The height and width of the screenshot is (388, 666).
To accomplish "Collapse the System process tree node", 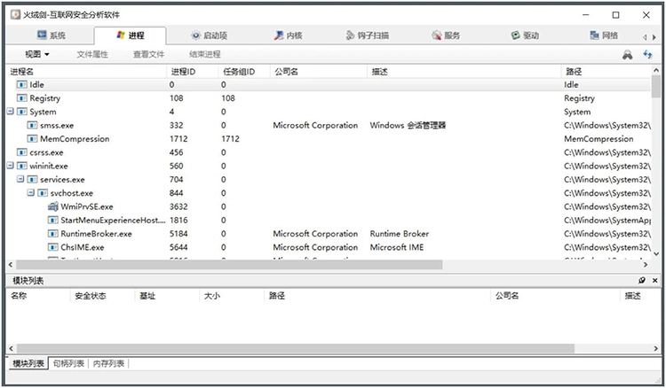I will 10,113.
